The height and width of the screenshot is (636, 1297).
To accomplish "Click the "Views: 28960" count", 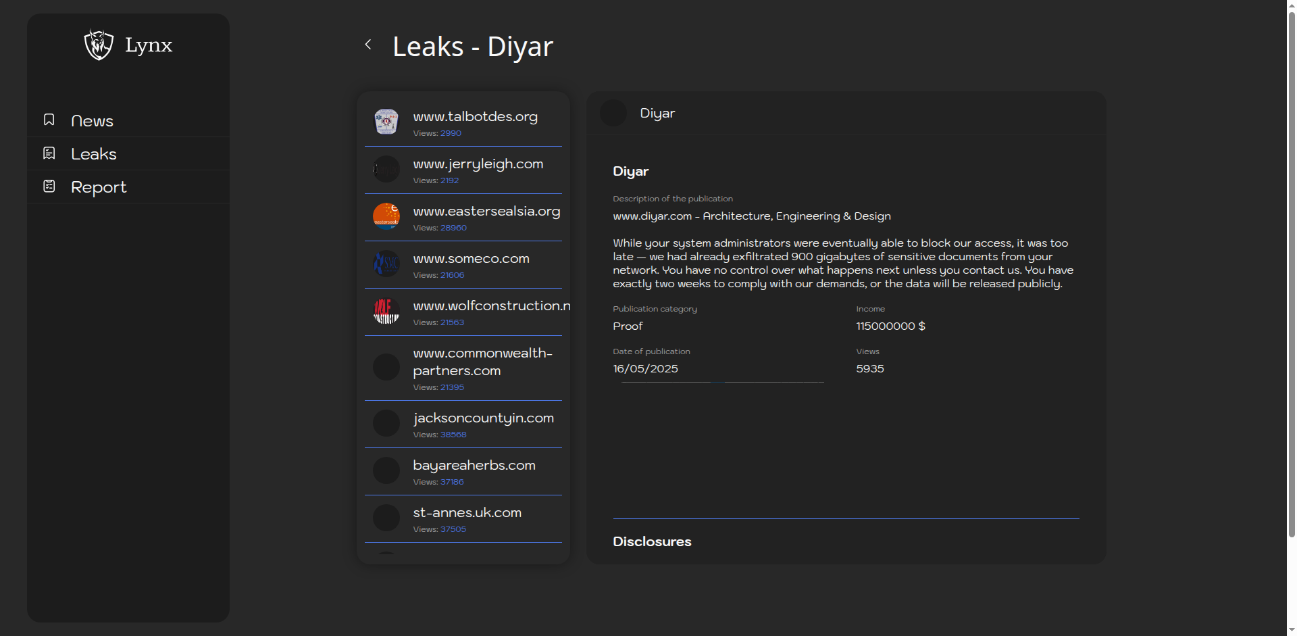I will click(440, 228).
